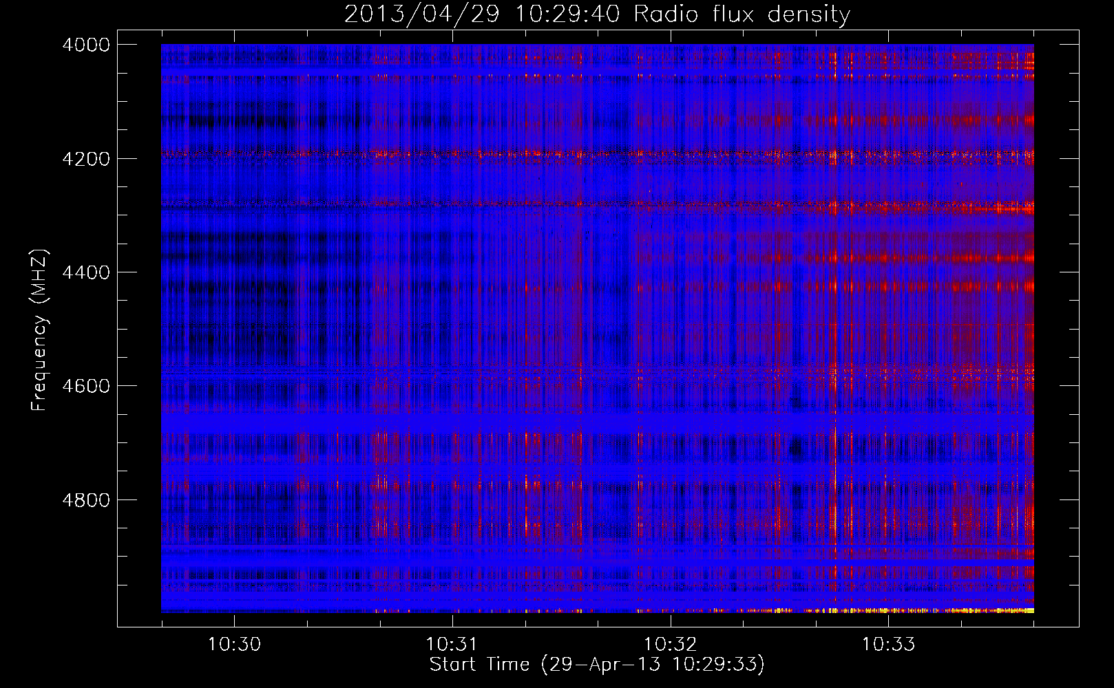Click the 10:30 time tick label
The image size is (1114, 688).
pyautogui.click(x=235, y=644)
